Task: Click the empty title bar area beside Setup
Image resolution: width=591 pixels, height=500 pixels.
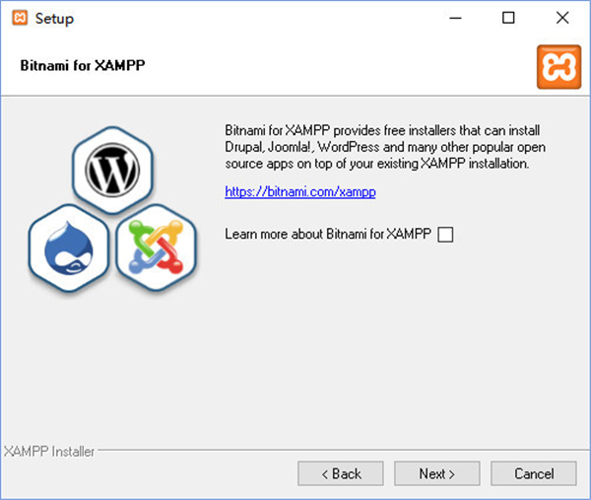Action: click(246, 18)
